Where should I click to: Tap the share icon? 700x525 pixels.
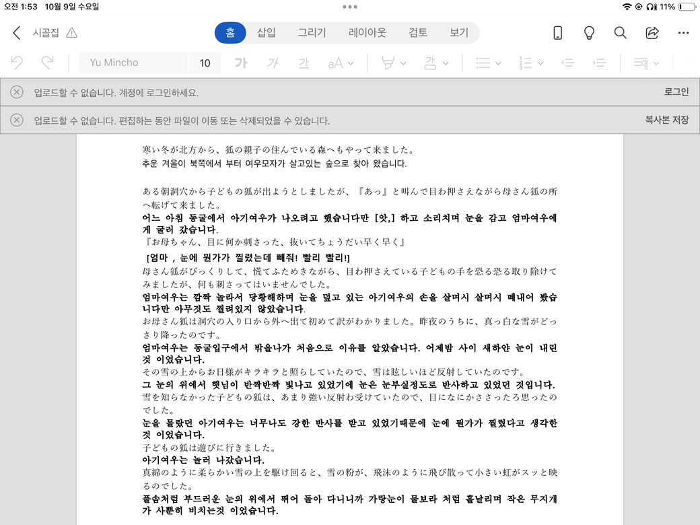(x=652, y=33)
